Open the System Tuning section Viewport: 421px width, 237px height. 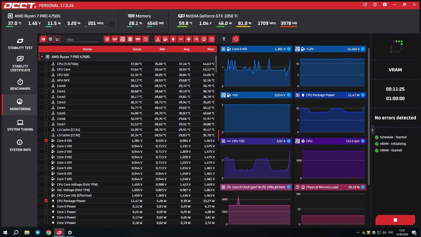click(x=20, y=125)
